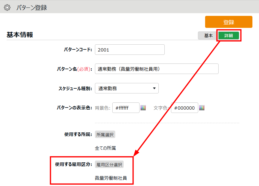Switch to the green 詳細 tab
Viewport: 259px width, 186px height.
point(228,36)
